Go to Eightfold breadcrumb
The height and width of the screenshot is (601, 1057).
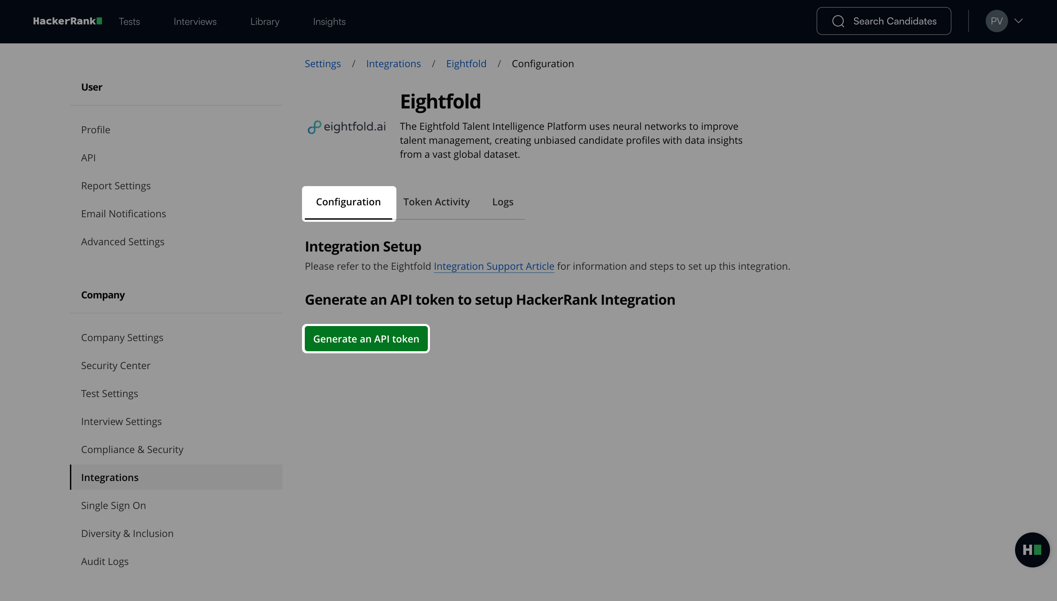pyautogui.click(x=466, y=64)
